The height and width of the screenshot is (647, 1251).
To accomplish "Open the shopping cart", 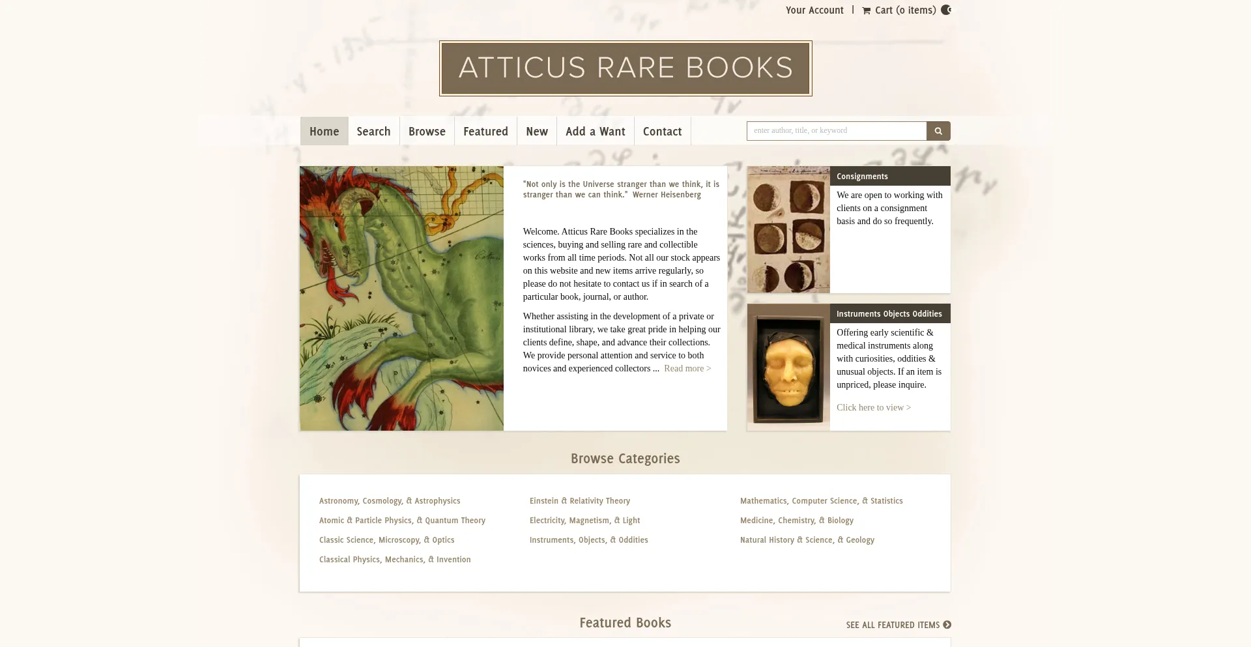I will [x=899, y=10].
